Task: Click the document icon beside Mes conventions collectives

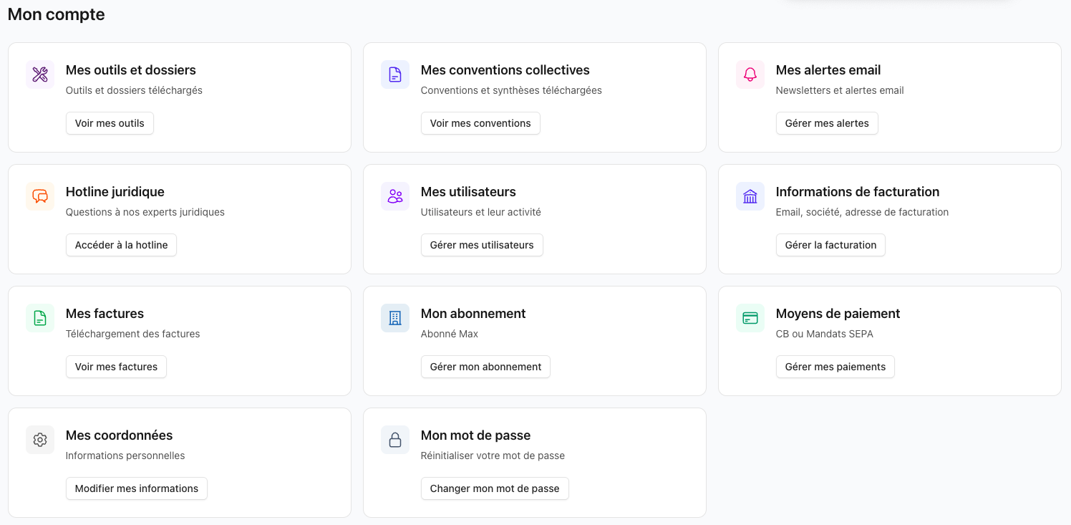Action: tap(395, 74)
